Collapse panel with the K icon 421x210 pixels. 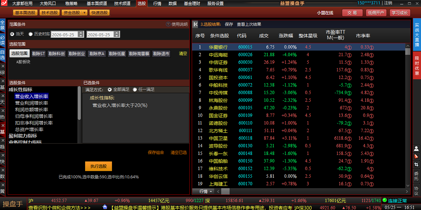pos(195,24)
